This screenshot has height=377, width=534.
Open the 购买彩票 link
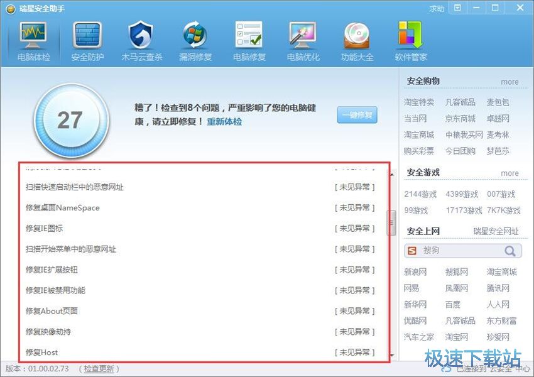(x=419, y=151)
